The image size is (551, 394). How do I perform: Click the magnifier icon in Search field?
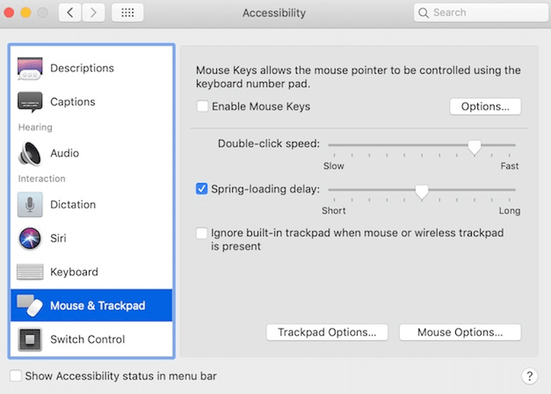[424, 13]
